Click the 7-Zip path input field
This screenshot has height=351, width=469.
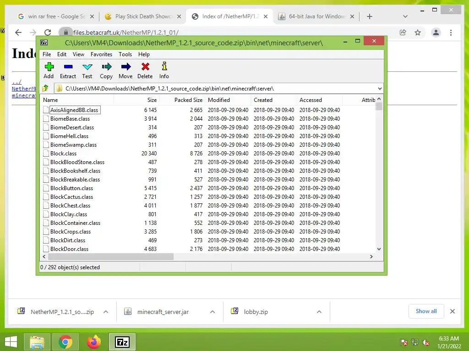(218, 89)
